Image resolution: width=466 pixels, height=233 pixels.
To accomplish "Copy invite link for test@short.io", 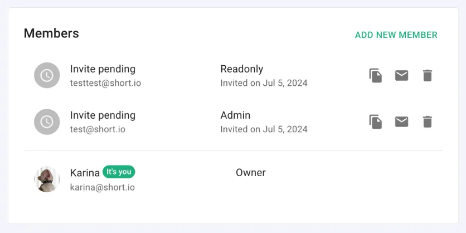I will pyautogui.click(x=376, y=122).
